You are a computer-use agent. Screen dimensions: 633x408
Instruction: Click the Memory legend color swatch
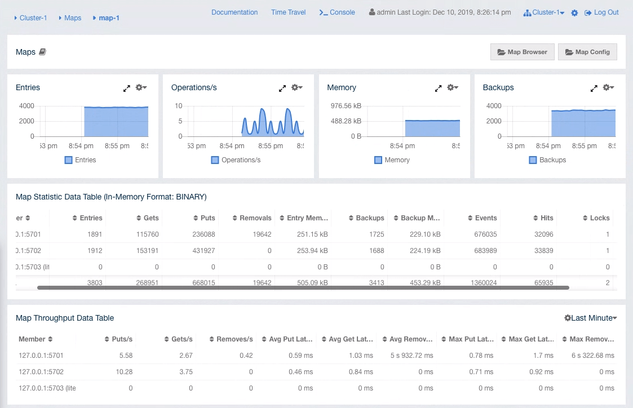[378, 160]
